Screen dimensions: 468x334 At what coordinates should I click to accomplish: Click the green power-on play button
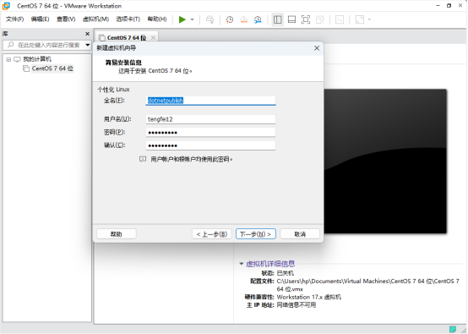(x=182, y=19)
